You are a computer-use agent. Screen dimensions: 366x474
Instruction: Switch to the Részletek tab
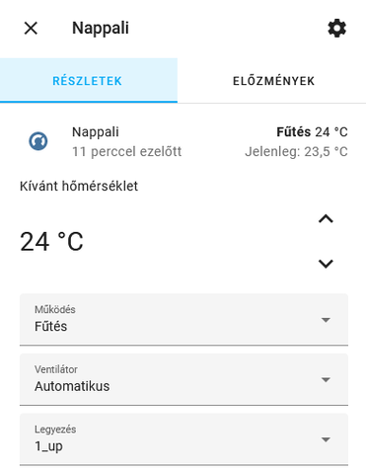click(89, 81)
